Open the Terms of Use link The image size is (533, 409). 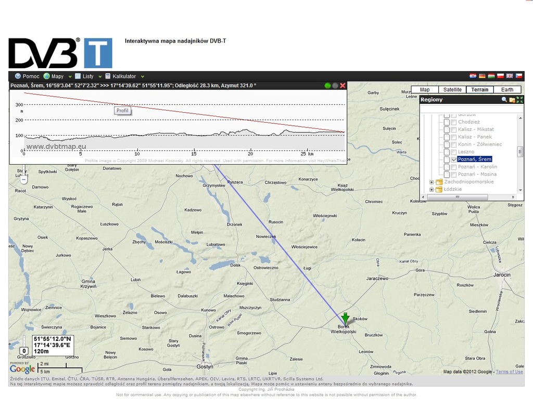pos(511,371)
